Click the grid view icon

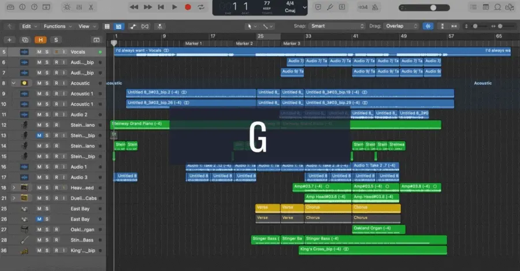(x=107, y=27)
